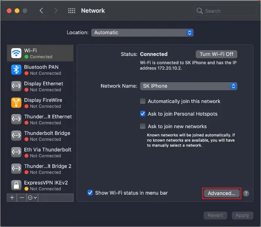261x227 pixels.
Task: Select ExpressVPN IKEv2 service row
Action: (40, 185)
